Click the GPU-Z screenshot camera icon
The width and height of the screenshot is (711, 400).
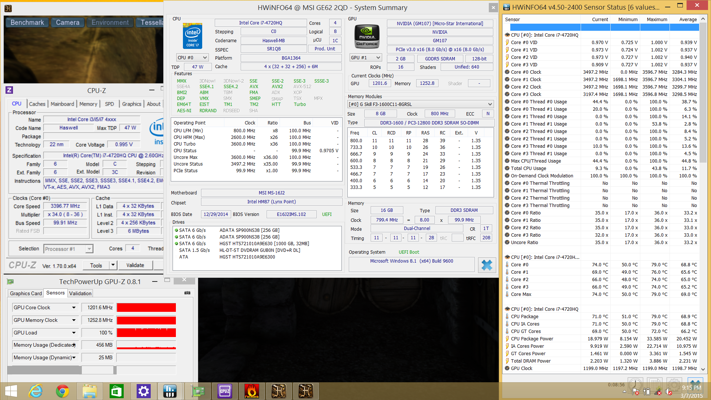(x=187, y=293)
